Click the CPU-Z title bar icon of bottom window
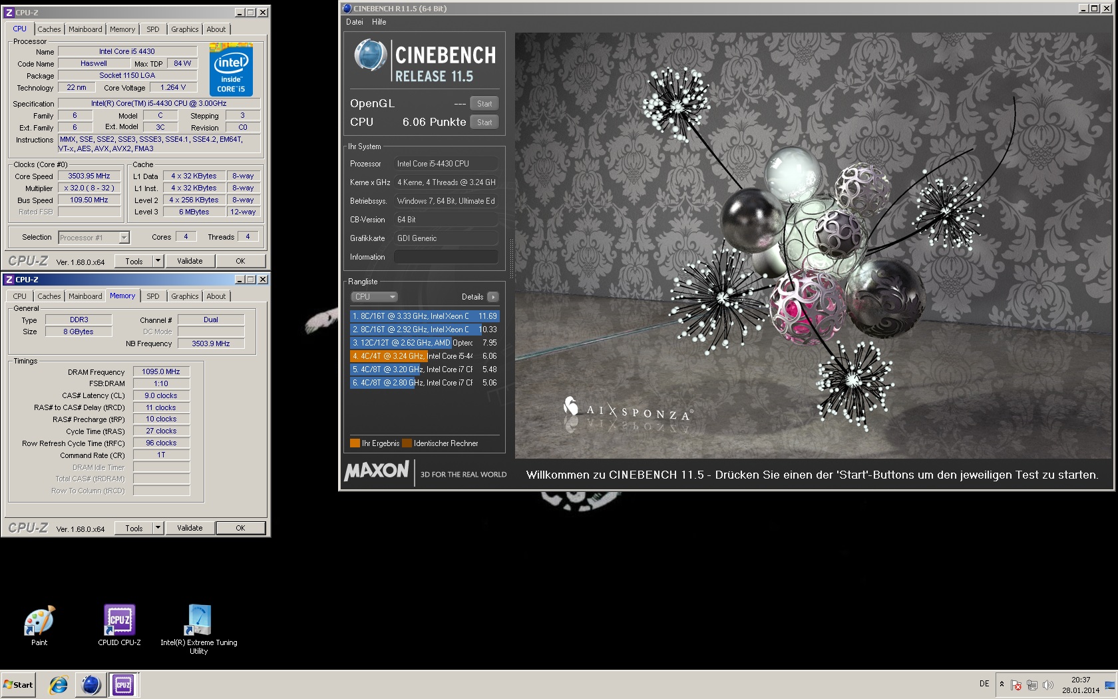 9,280
